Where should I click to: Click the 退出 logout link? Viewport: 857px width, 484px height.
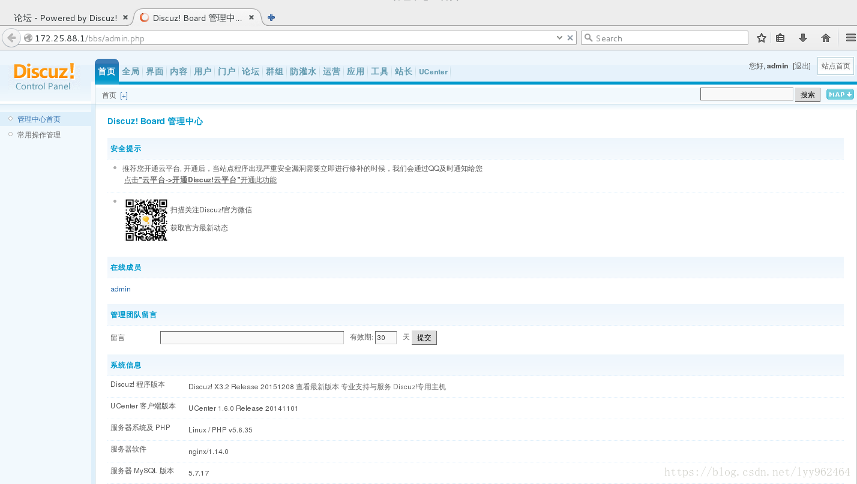[x=802, y=66]
